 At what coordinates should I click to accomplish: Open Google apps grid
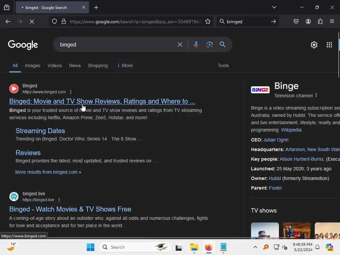coord(329,45)
